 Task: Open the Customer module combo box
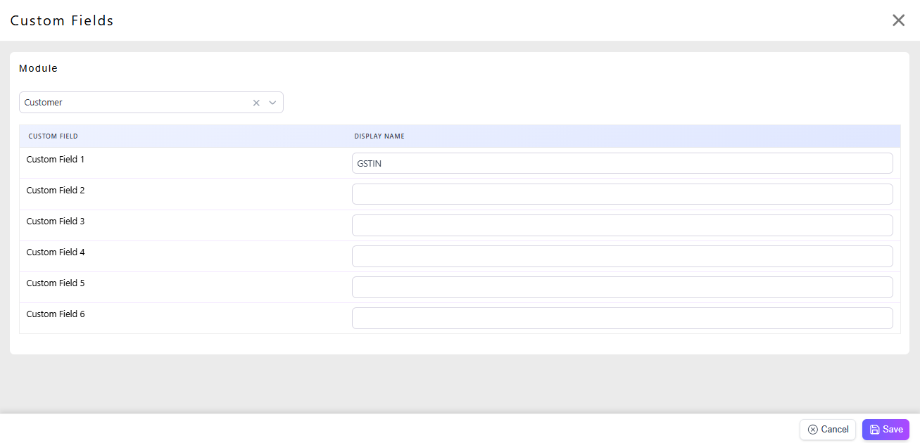click(134, 103)
